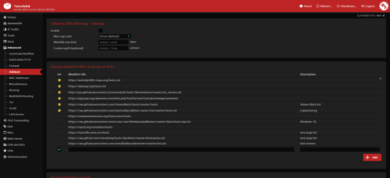The height and width of the screenshot is (178, 390).
Task: Open Basic via its network icon
Action: click(x=5, y=41)
